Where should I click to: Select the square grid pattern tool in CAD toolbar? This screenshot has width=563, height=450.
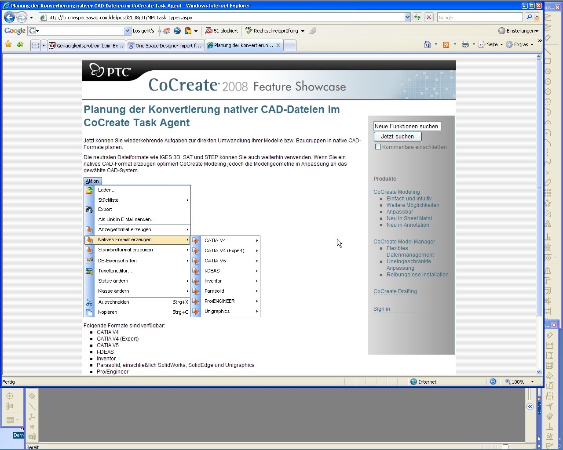pos(548,193)
